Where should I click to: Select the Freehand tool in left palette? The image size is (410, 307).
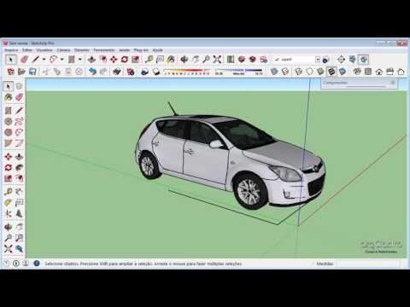(x=19, y=121)
